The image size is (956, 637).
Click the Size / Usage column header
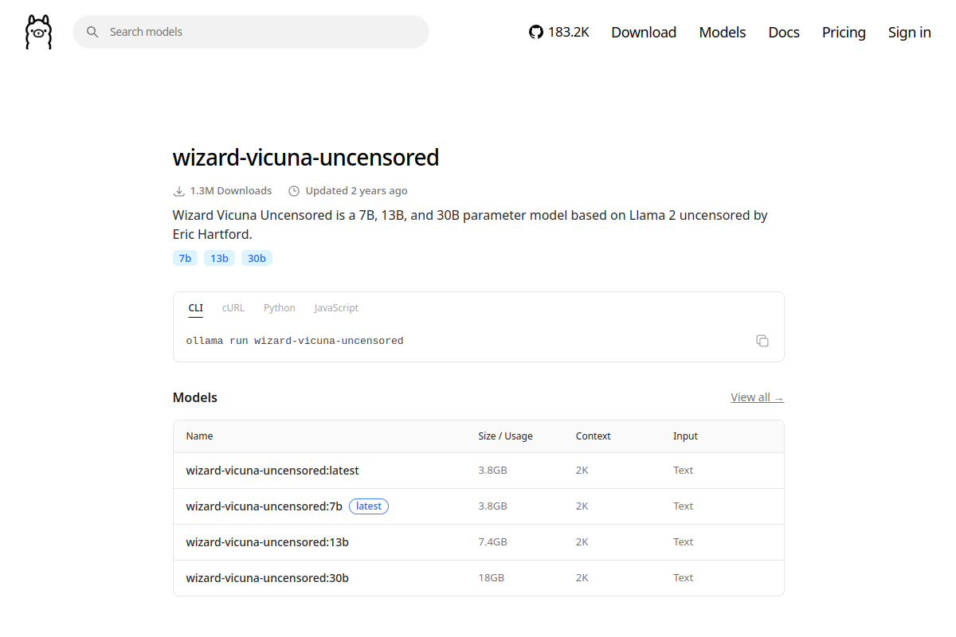pyautogui.click(x=506, y=436)
